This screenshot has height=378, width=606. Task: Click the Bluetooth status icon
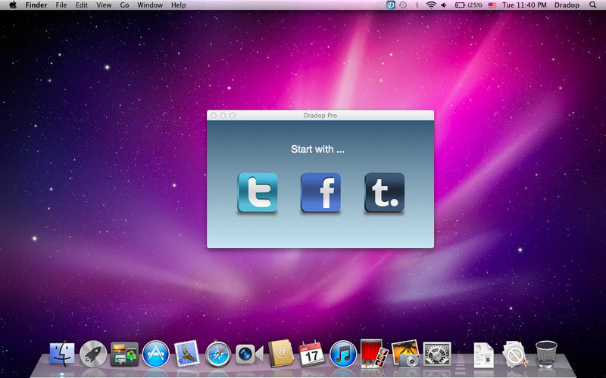[417, 5]
